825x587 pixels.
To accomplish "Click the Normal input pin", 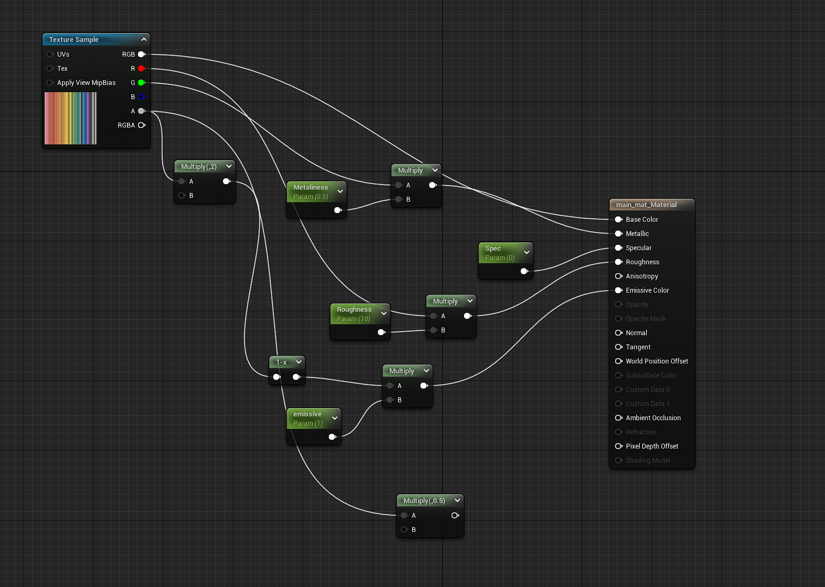I will pyautogui.click(x=619, y=333).
